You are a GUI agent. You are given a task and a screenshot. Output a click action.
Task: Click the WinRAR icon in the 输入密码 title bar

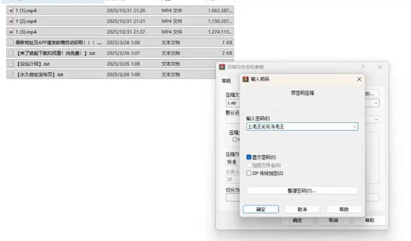point(245,79)
